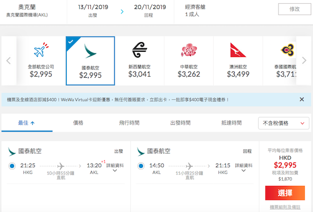
Task: Sort by departure time (出發時間) tab
Action: pos(180,123)
